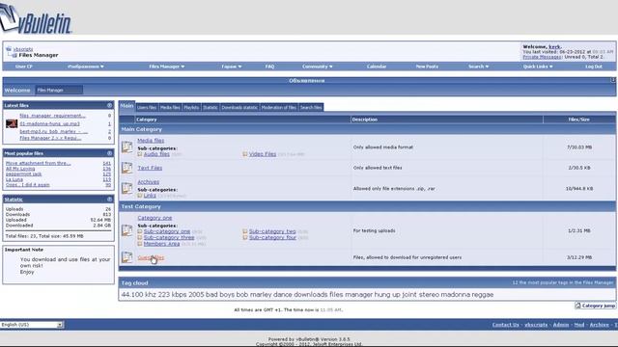This screenshot has width=618, height=347.
Task: Open the peppermint jack file
Action: (x=23, y=173)
